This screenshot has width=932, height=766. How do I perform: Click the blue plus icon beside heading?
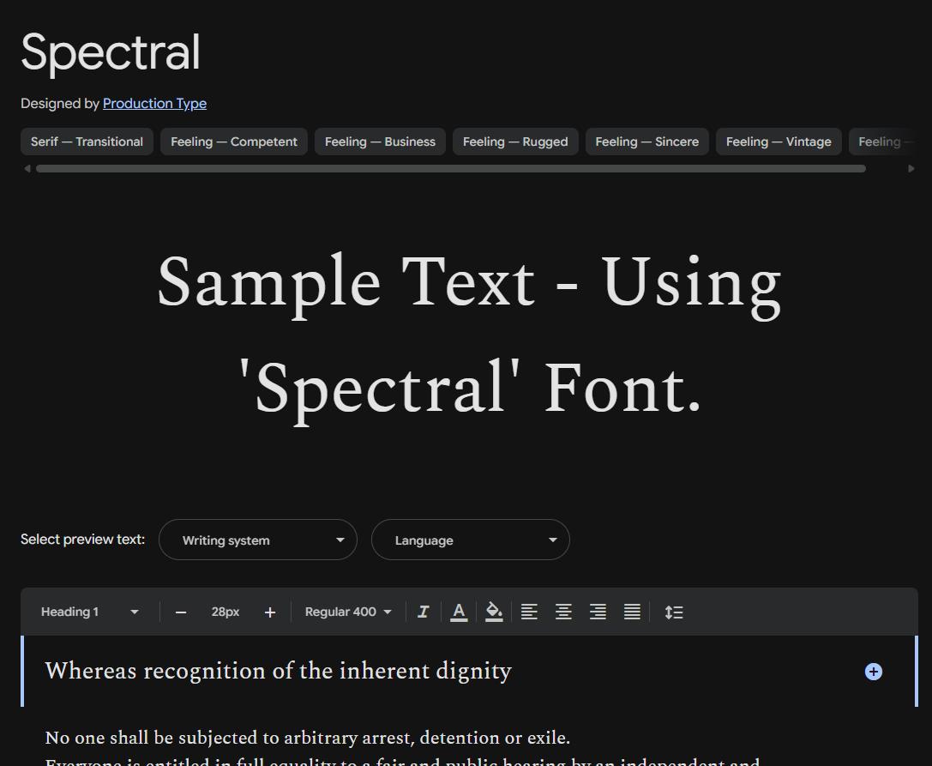click(x=873, y=672)
